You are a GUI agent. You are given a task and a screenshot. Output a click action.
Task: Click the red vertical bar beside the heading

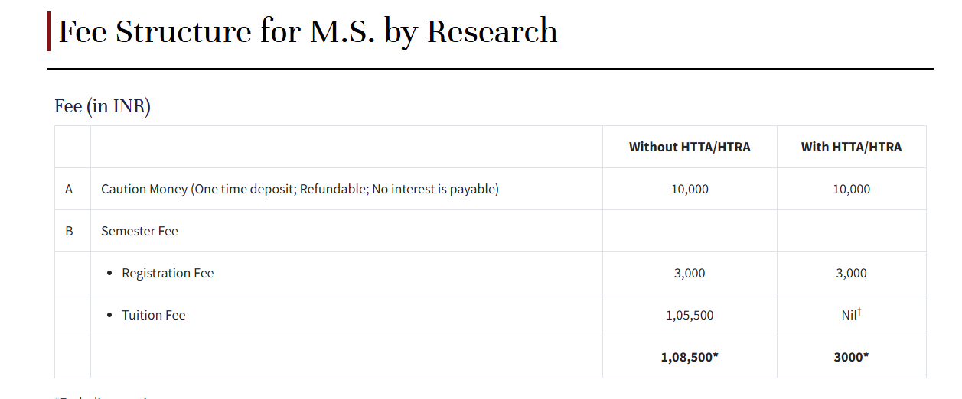49,31
